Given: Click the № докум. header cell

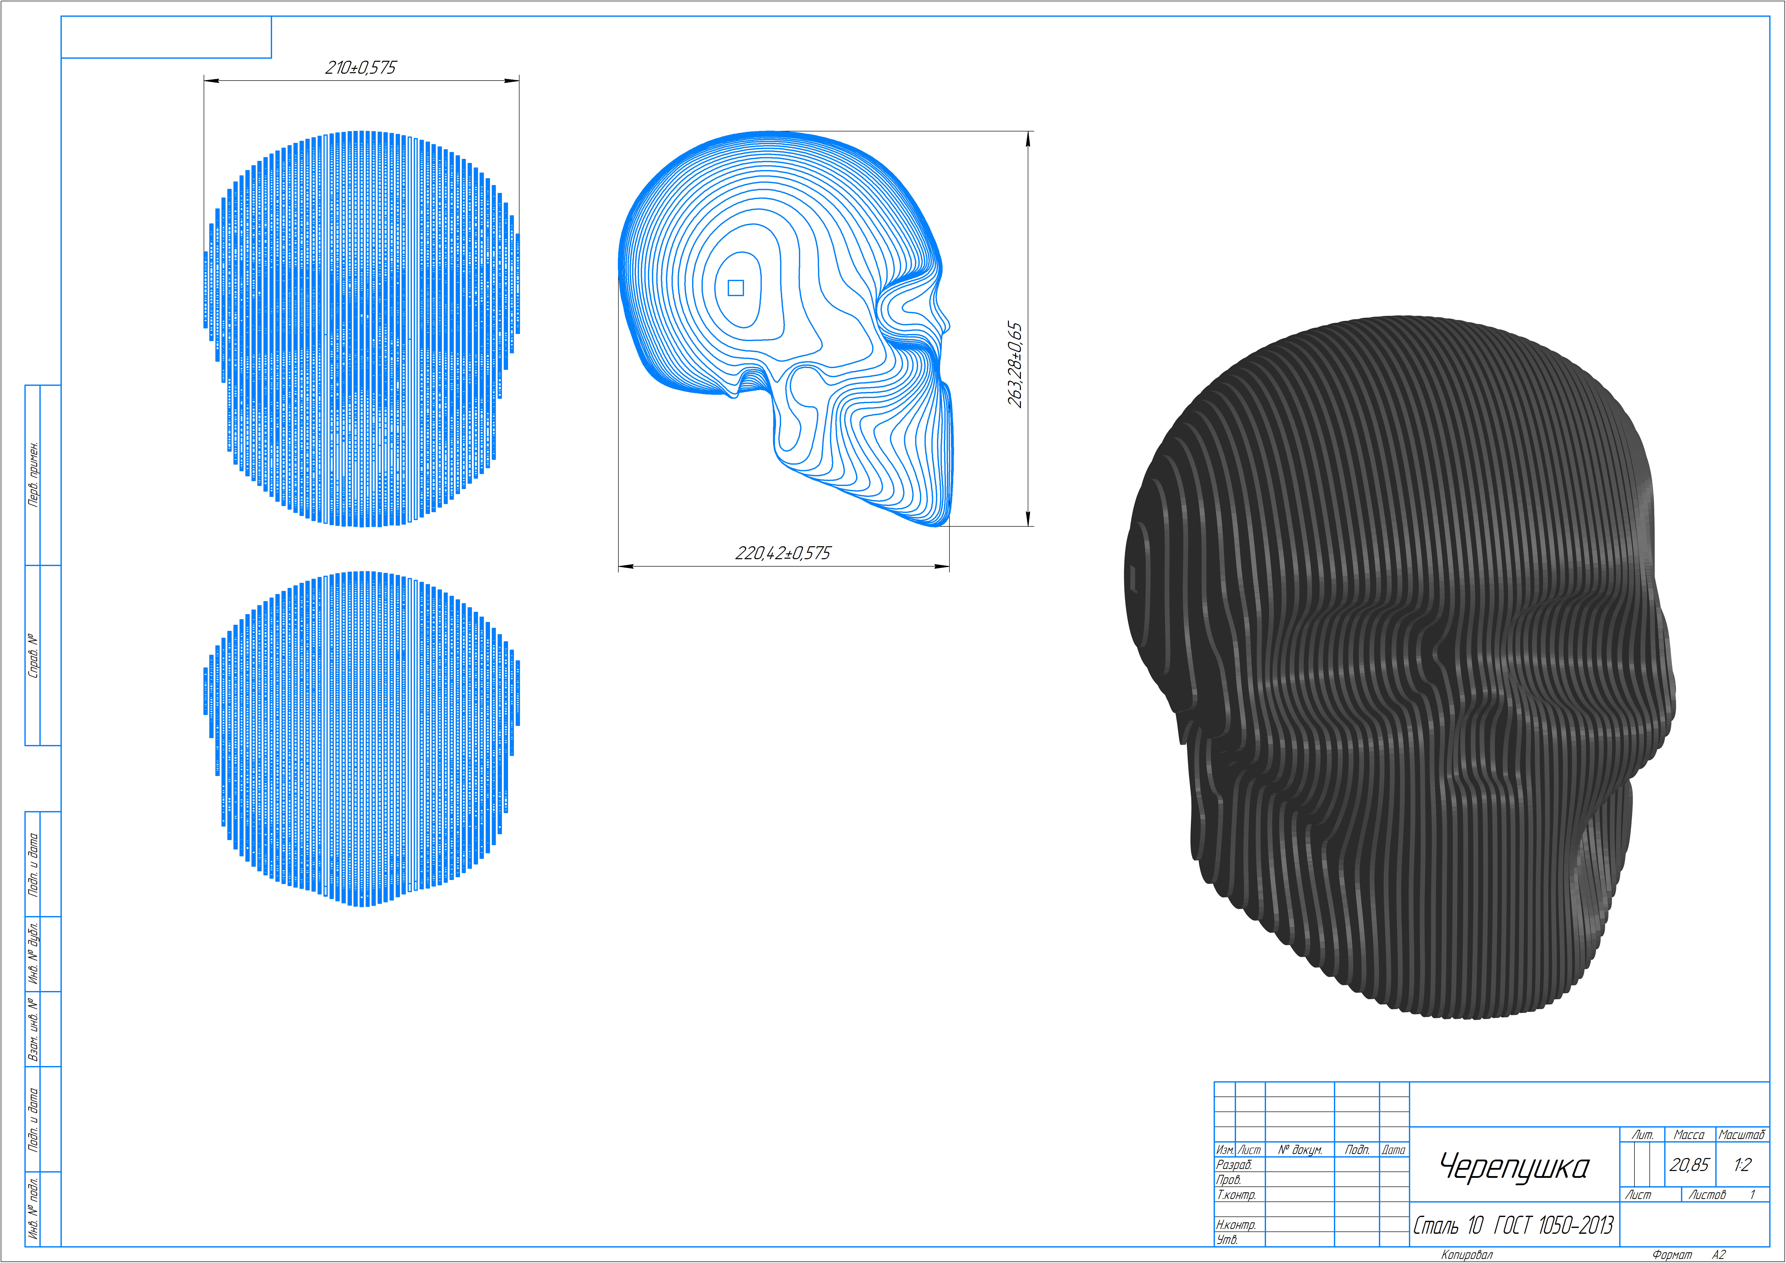Looking at the screenshot, I should coord(1300,1149).
